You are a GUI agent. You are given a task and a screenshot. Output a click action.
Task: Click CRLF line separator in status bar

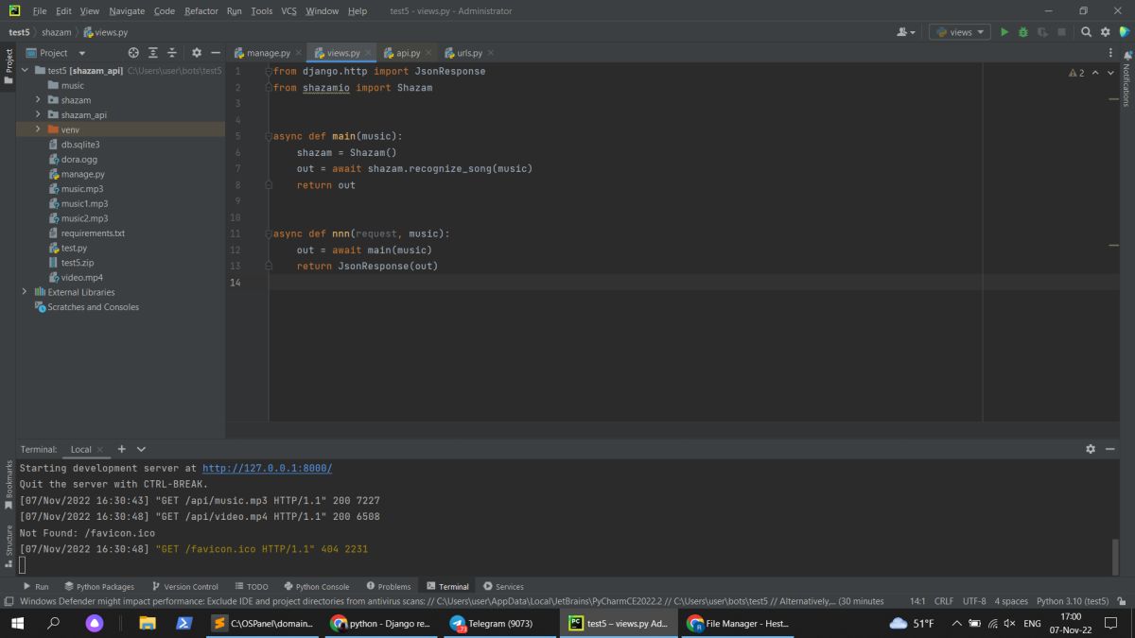pyautogui.click(x=944, y=600)
